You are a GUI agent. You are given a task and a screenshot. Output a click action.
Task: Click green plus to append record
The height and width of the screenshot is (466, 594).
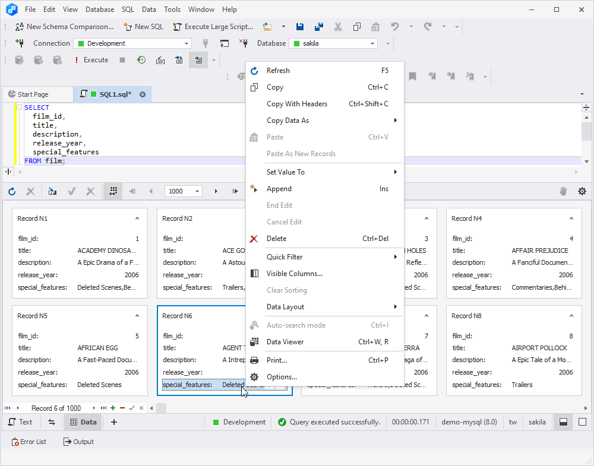pos(113,408)
